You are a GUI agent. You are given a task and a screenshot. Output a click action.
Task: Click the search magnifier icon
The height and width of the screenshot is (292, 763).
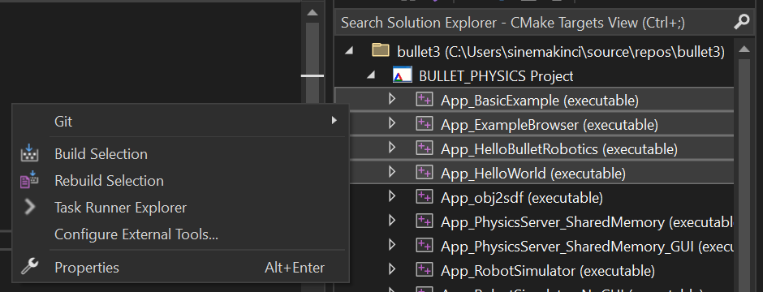741,22
